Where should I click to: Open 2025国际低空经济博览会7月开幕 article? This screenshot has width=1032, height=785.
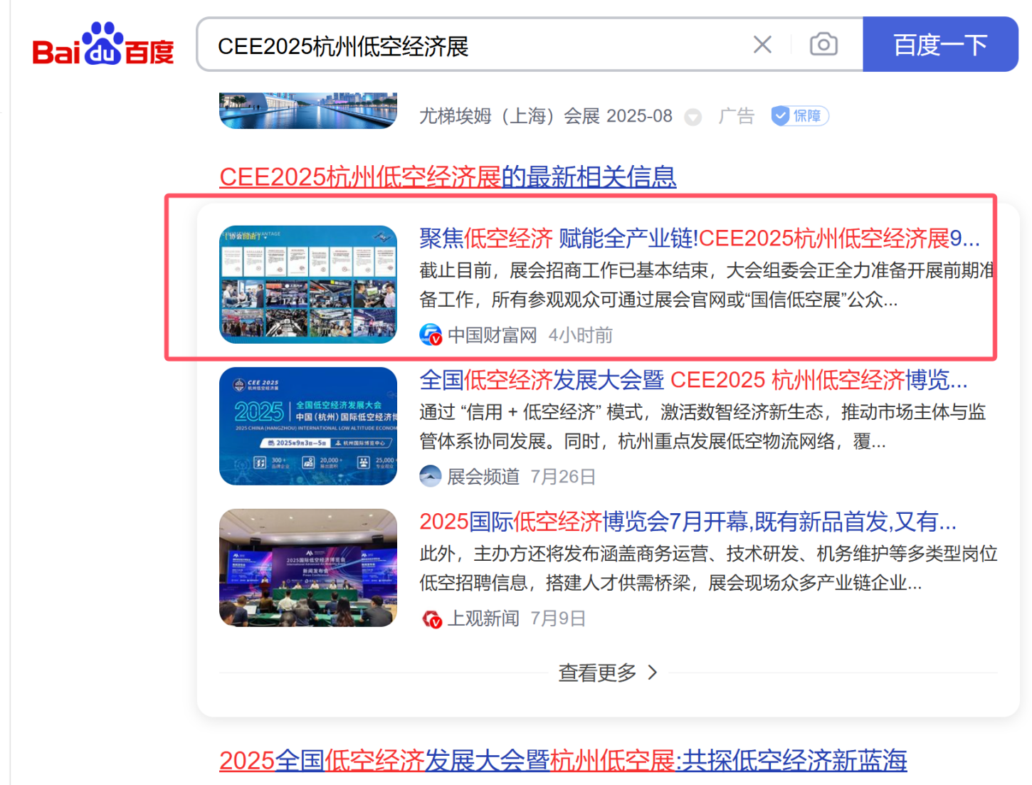(x=687, y=522)
